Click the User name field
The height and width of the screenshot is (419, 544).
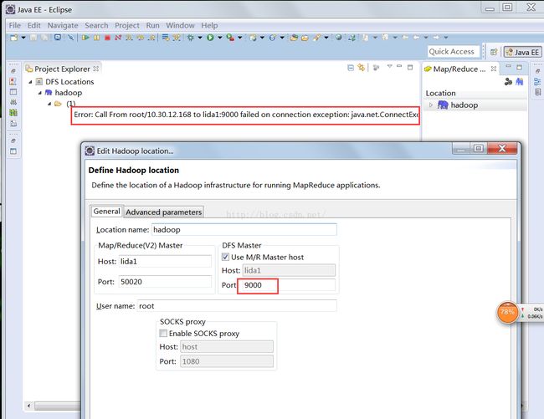237,306
